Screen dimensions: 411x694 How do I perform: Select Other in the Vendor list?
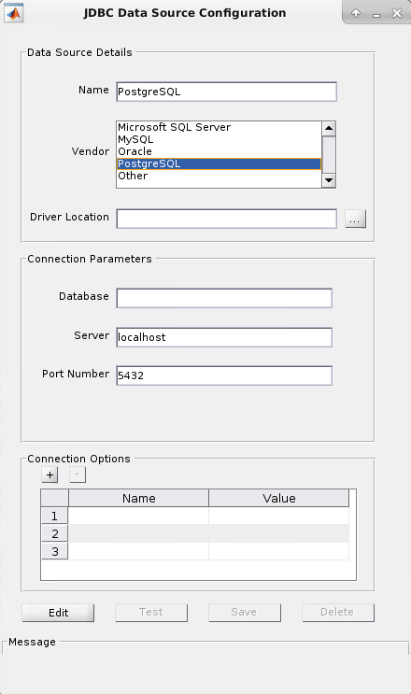click(219, 176)
